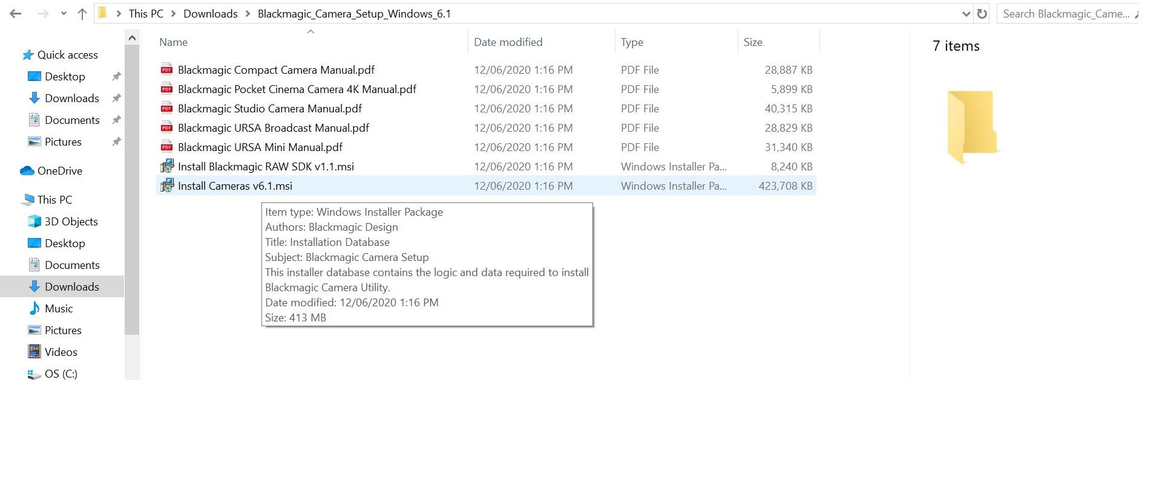Screen dimensions: 1151x493
Task: Select This PC in the address breadcrumb
Action: 146,14
